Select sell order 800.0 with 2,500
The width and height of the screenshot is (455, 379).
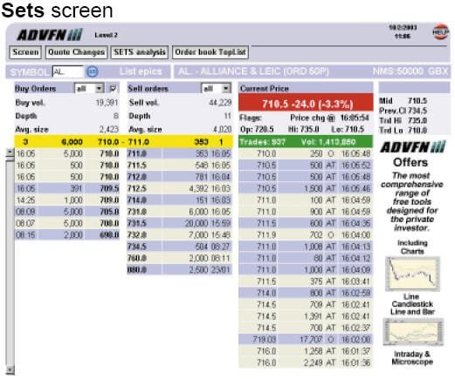pos(180,270)
